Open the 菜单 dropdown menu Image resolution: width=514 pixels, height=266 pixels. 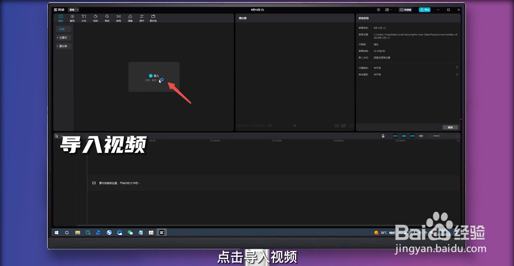73,10
